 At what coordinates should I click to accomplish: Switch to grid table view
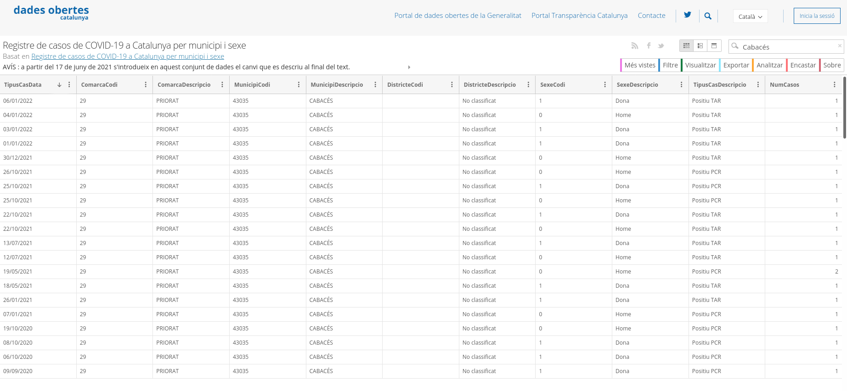pyautogui.click(x=686, y=46)
